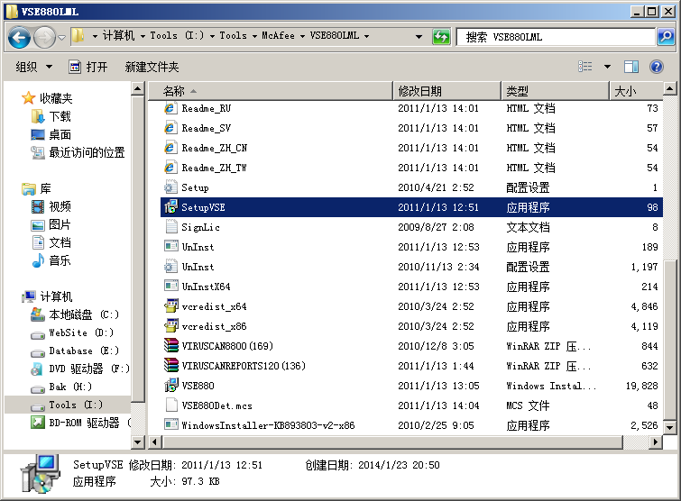
Task: Click the help question mark icon
Action: (657, 67)
